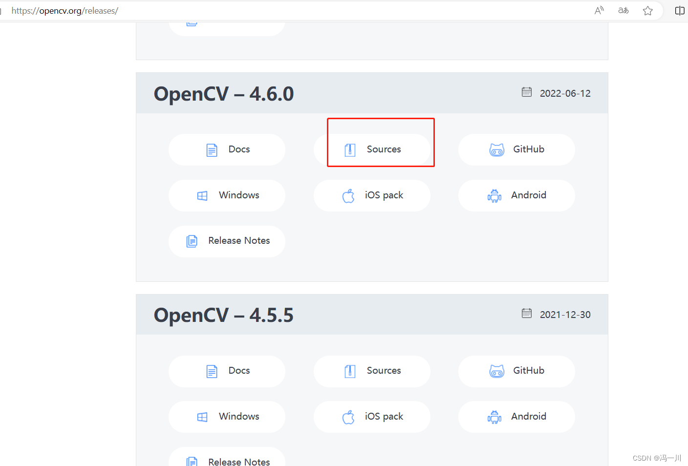Screen dimensions: 688x466
Task: Click the translate page icon
Action: (623, 11)
